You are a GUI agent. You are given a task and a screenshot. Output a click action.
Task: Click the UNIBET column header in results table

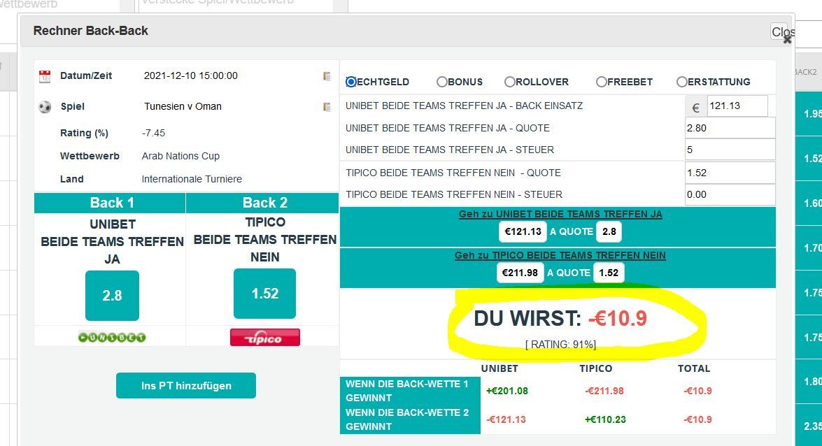[x=499, y=368]
